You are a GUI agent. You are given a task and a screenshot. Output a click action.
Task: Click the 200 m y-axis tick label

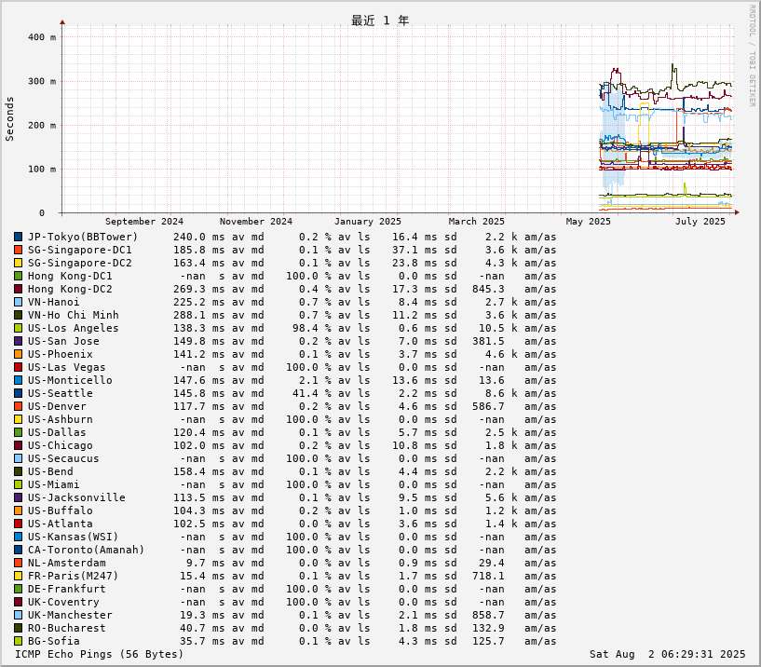42,125
